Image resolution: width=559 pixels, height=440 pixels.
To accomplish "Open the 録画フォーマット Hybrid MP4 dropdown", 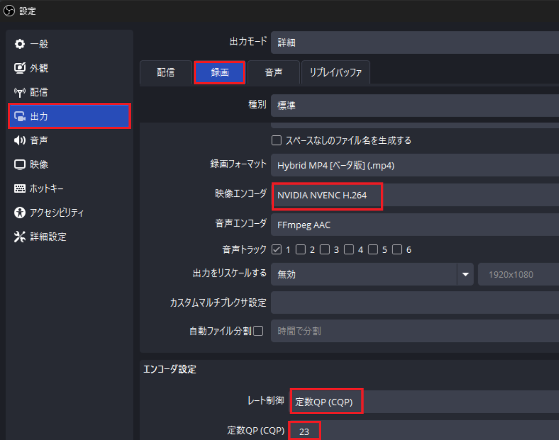I will click(414, 165).
